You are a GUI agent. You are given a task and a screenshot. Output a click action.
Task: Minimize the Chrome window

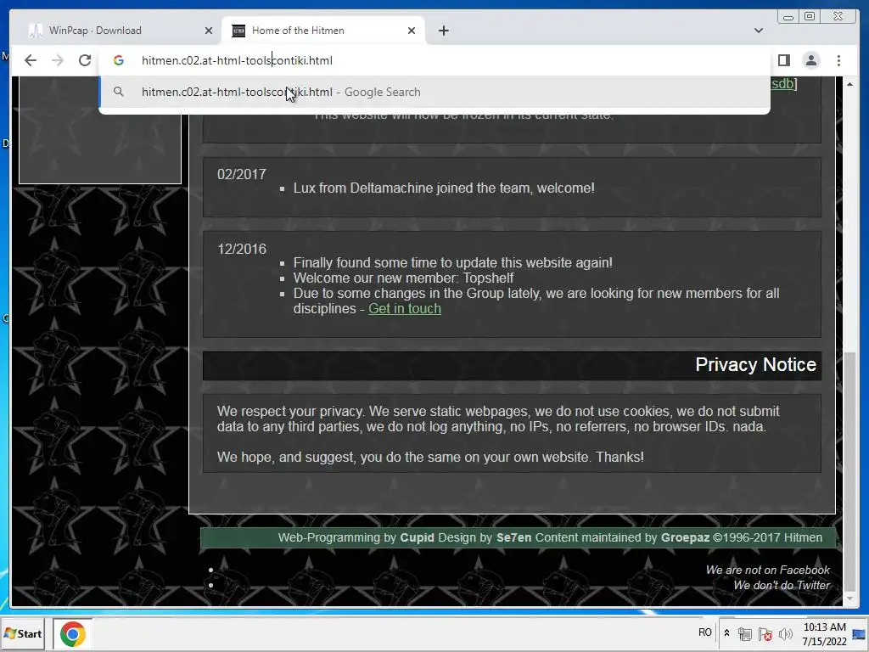point(788,17)
